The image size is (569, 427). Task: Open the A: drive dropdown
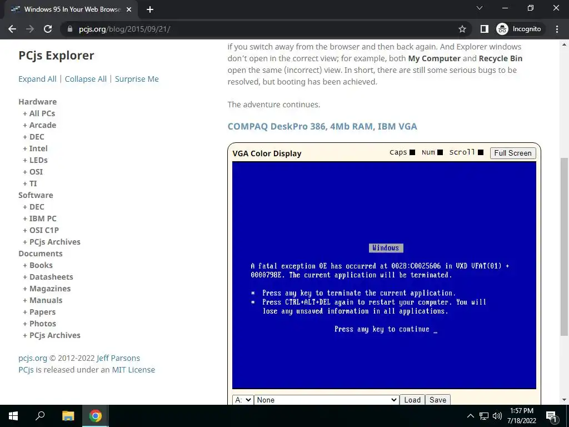pyautogui.click(x=243, y=400)
